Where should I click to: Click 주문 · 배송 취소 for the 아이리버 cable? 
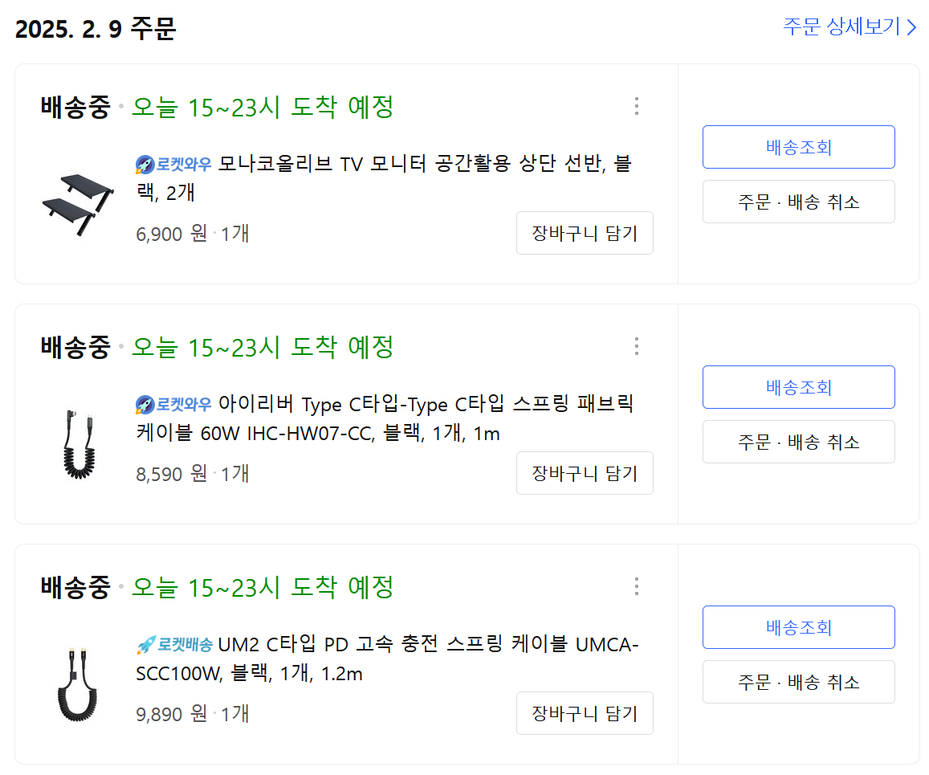click(798, 442)
